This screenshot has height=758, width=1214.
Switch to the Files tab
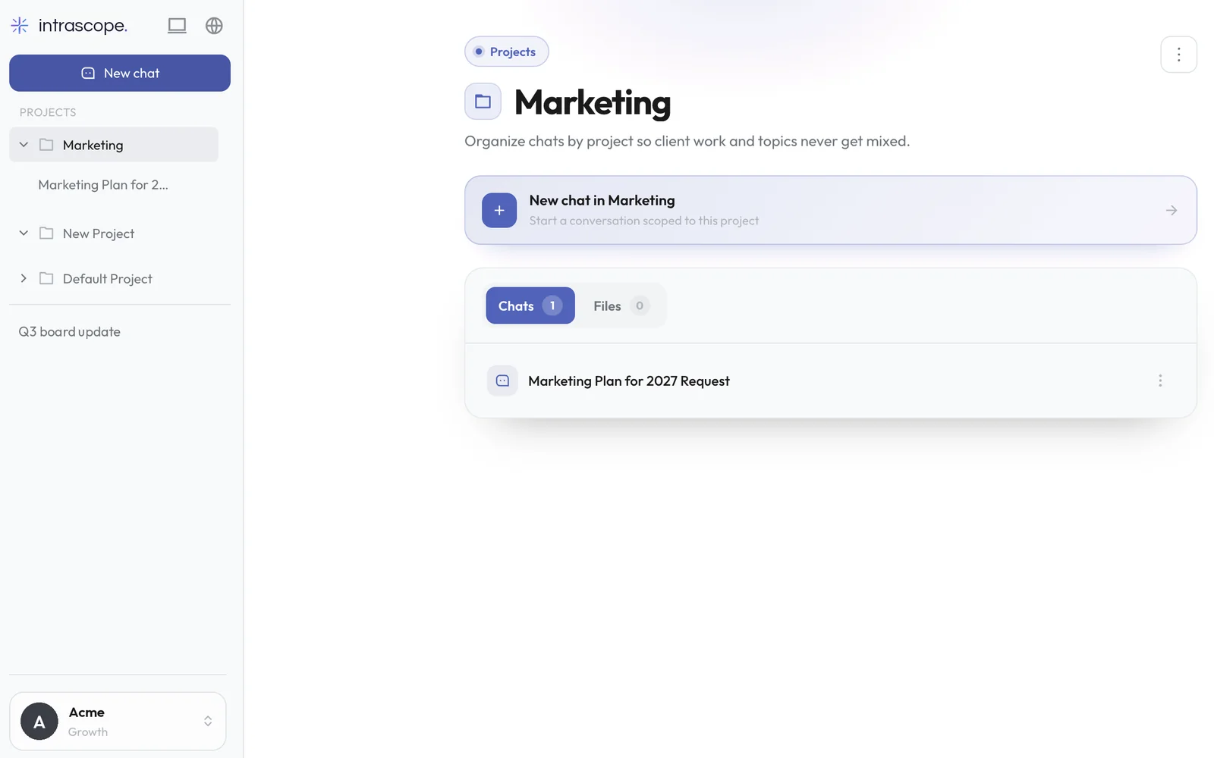(x=621, y=305)
